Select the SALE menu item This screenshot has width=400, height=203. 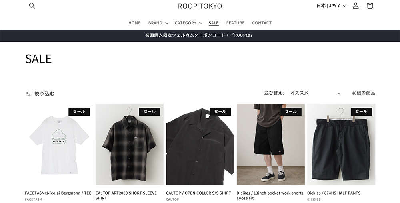click(214, 23)
